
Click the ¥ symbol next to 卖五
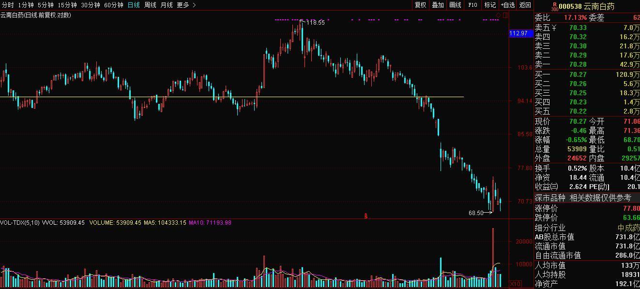[554, 28]
